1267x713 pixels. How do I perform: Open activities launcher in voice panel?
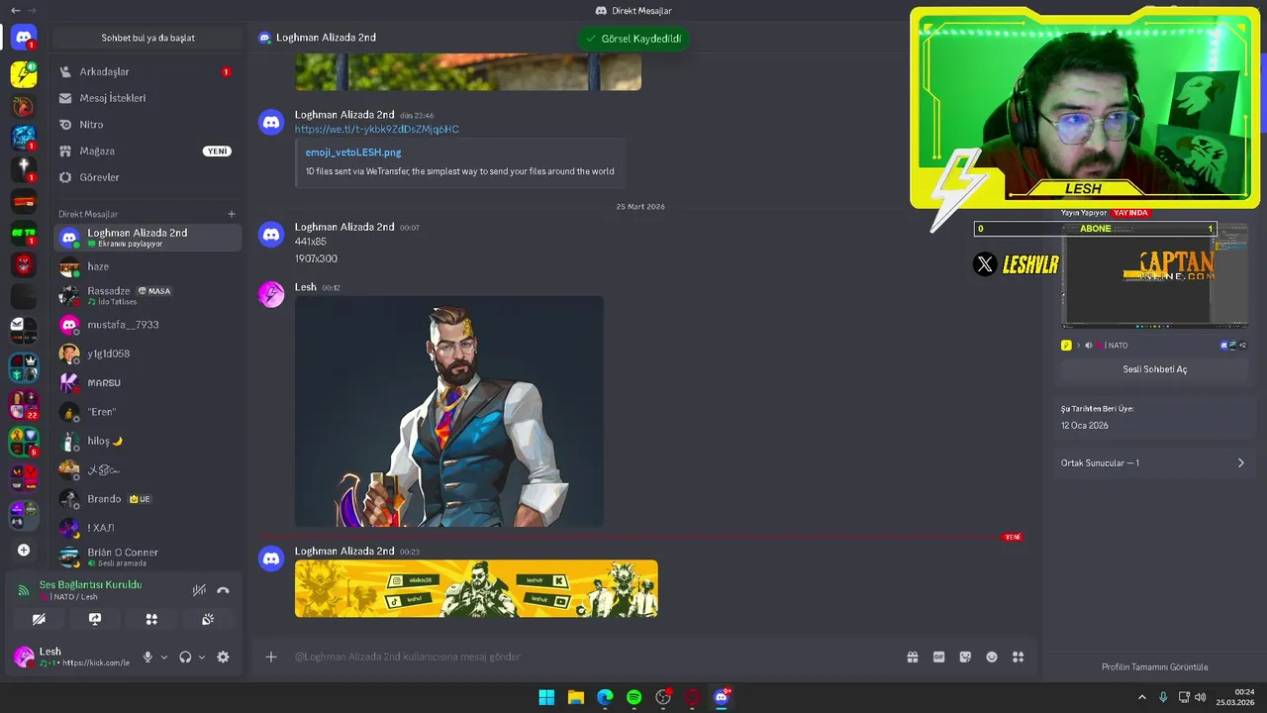tap(151, 619)
